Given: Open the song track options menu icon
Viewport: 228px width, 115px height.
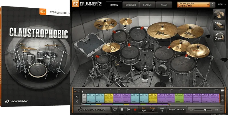Looking at the screenshot, I should click(x=222, y=90).
